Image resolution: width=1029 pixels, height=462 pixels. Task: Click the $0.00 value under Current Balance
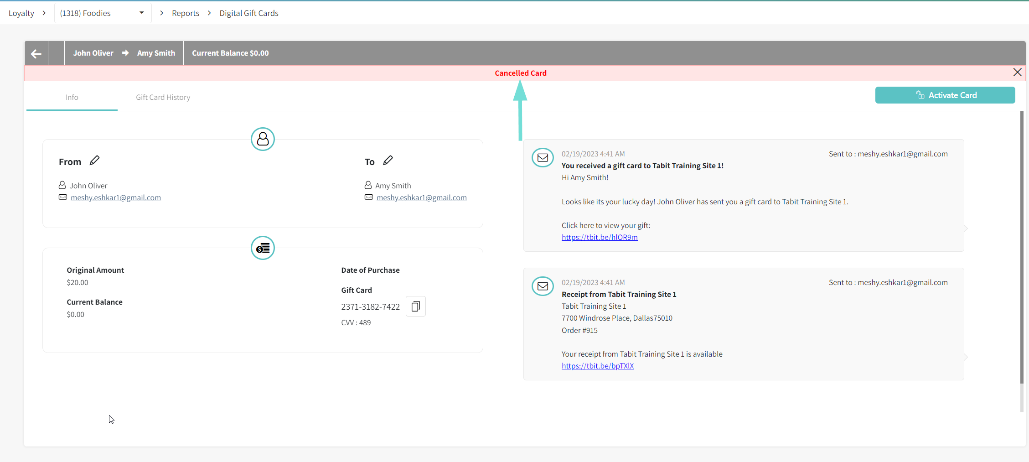[x=76, y=314]
